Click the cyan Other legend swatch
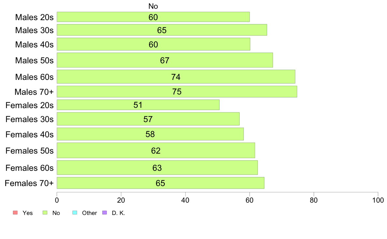 point(75,213)
